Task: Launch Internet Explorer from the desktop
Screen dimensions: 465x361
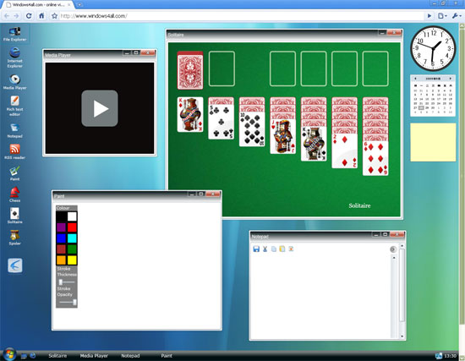Action: point(15,57)
